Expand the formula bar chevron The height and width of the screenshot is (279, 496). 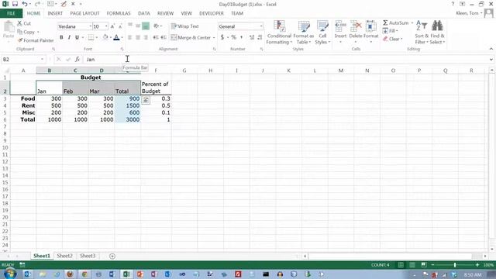pyautogui.click(x=491, y=60)
